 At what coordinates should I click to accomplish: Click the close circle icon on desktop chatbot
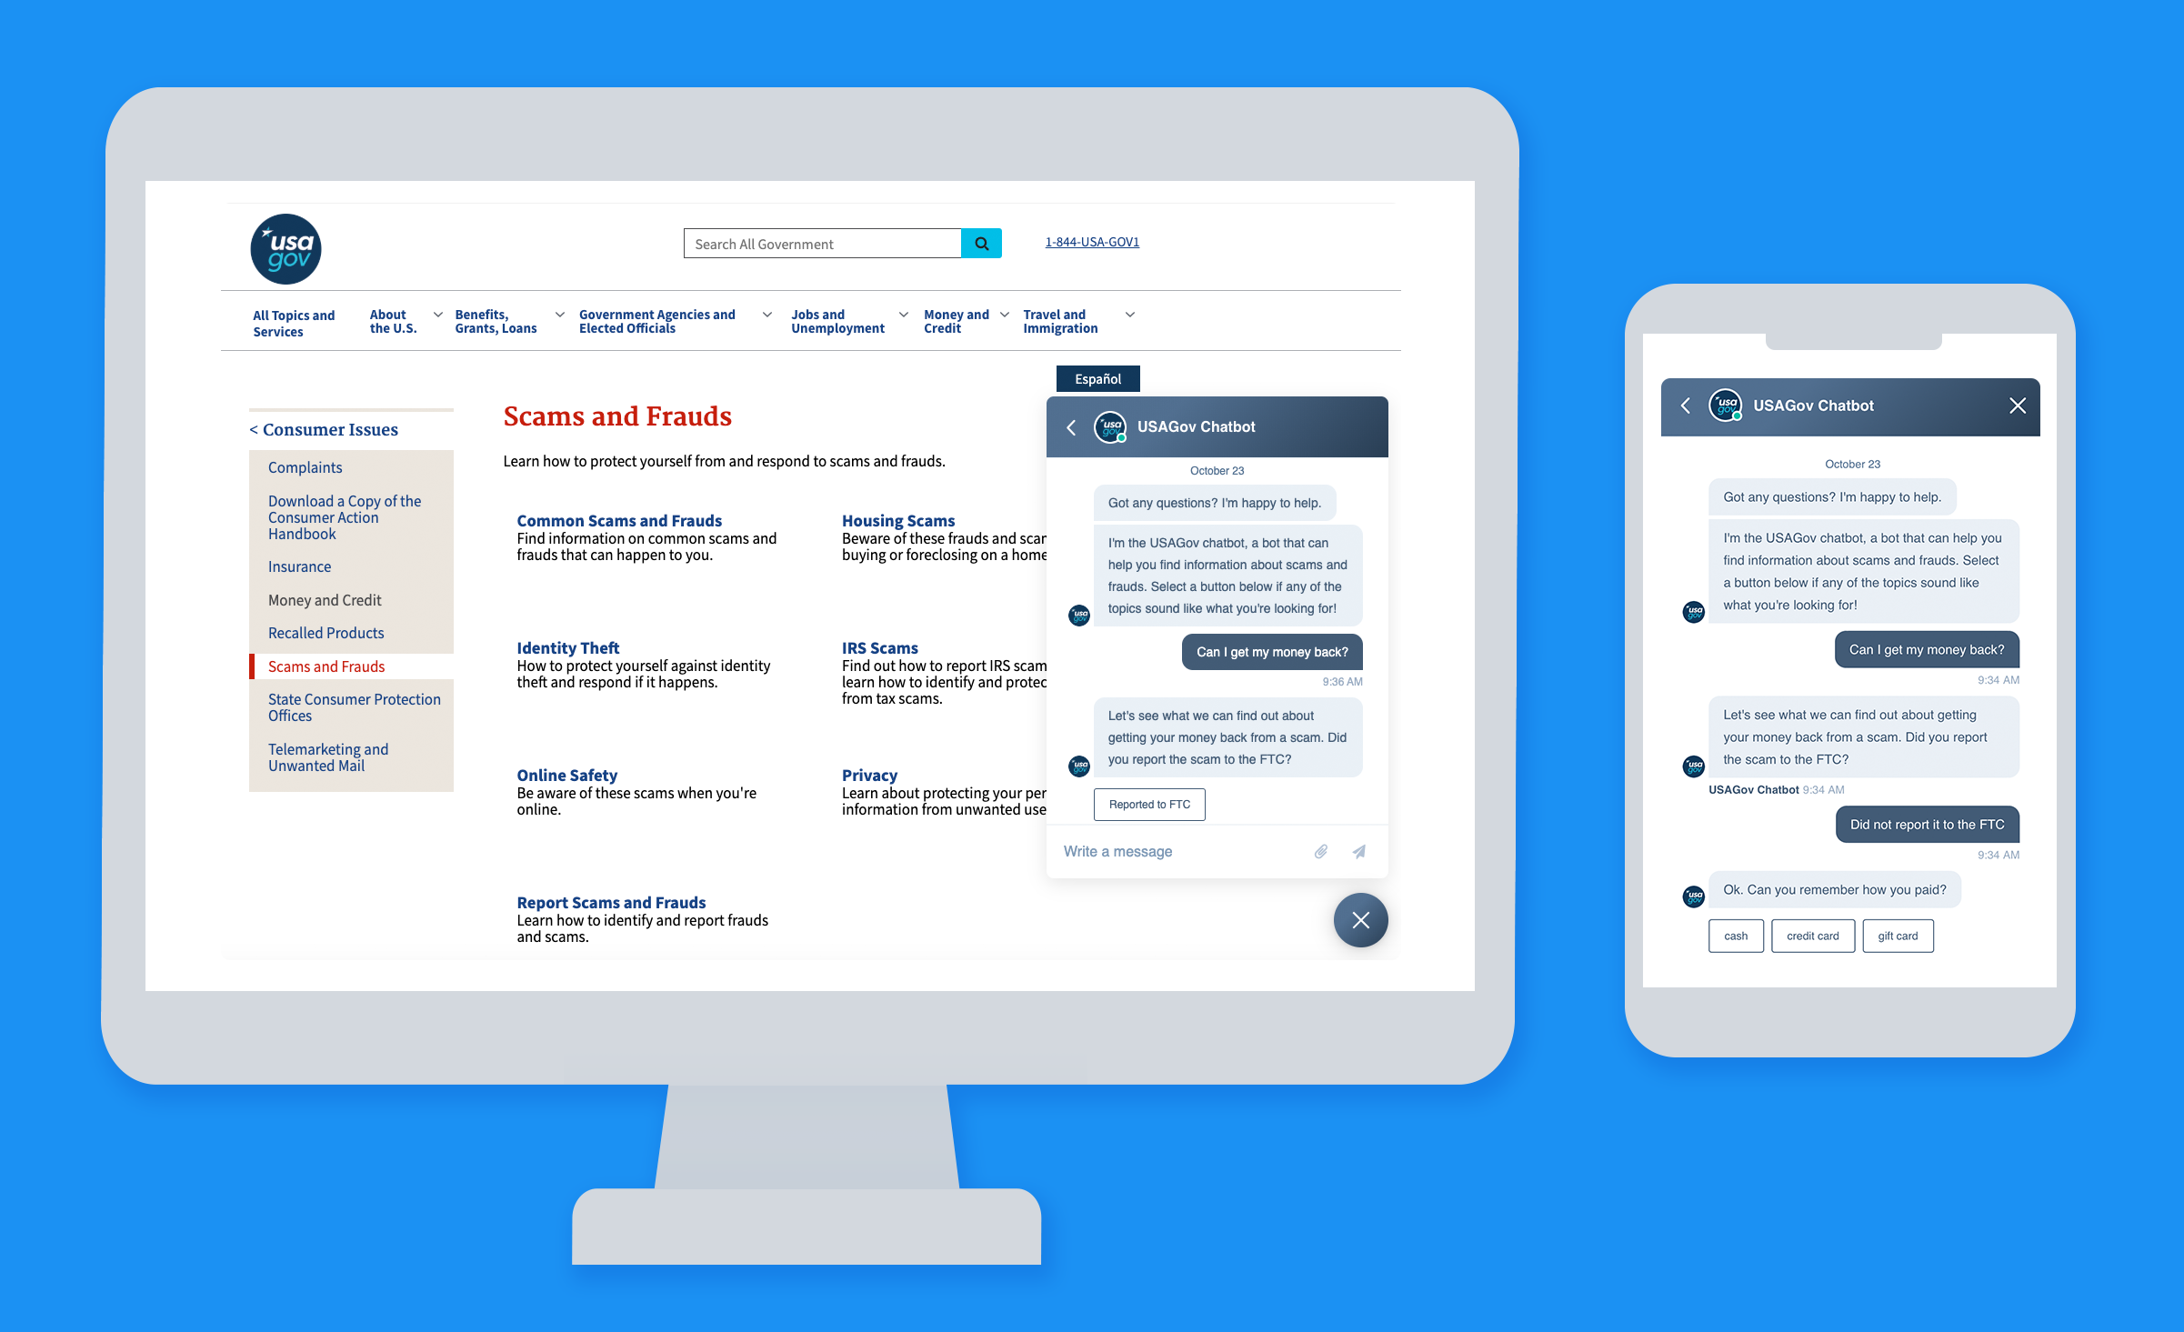coord(1360,920)
